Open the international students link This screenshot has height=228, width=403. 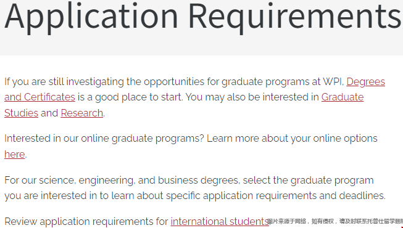coord(220,221)
